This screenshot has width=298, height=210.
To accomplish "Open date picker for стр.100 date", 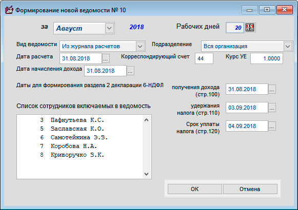I will click(272, 89).
